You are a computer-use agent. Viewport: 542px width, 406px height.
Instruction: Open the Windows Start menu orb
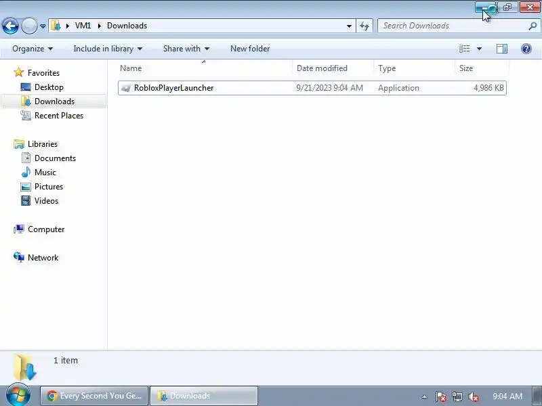pyautogui.click(x=18, y=396)
